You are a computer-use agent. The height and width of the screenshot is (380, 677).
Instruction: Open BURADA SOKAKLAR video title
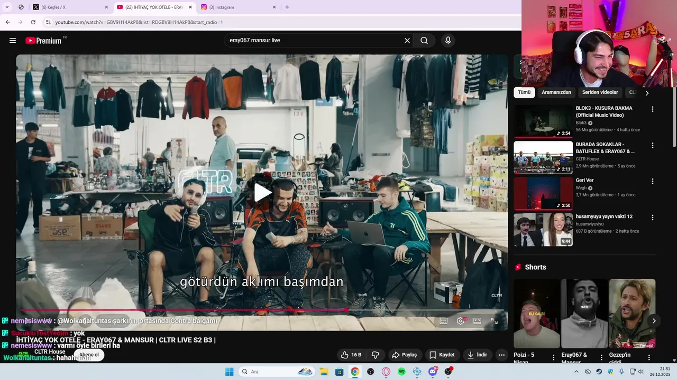(x=605, y=148)
